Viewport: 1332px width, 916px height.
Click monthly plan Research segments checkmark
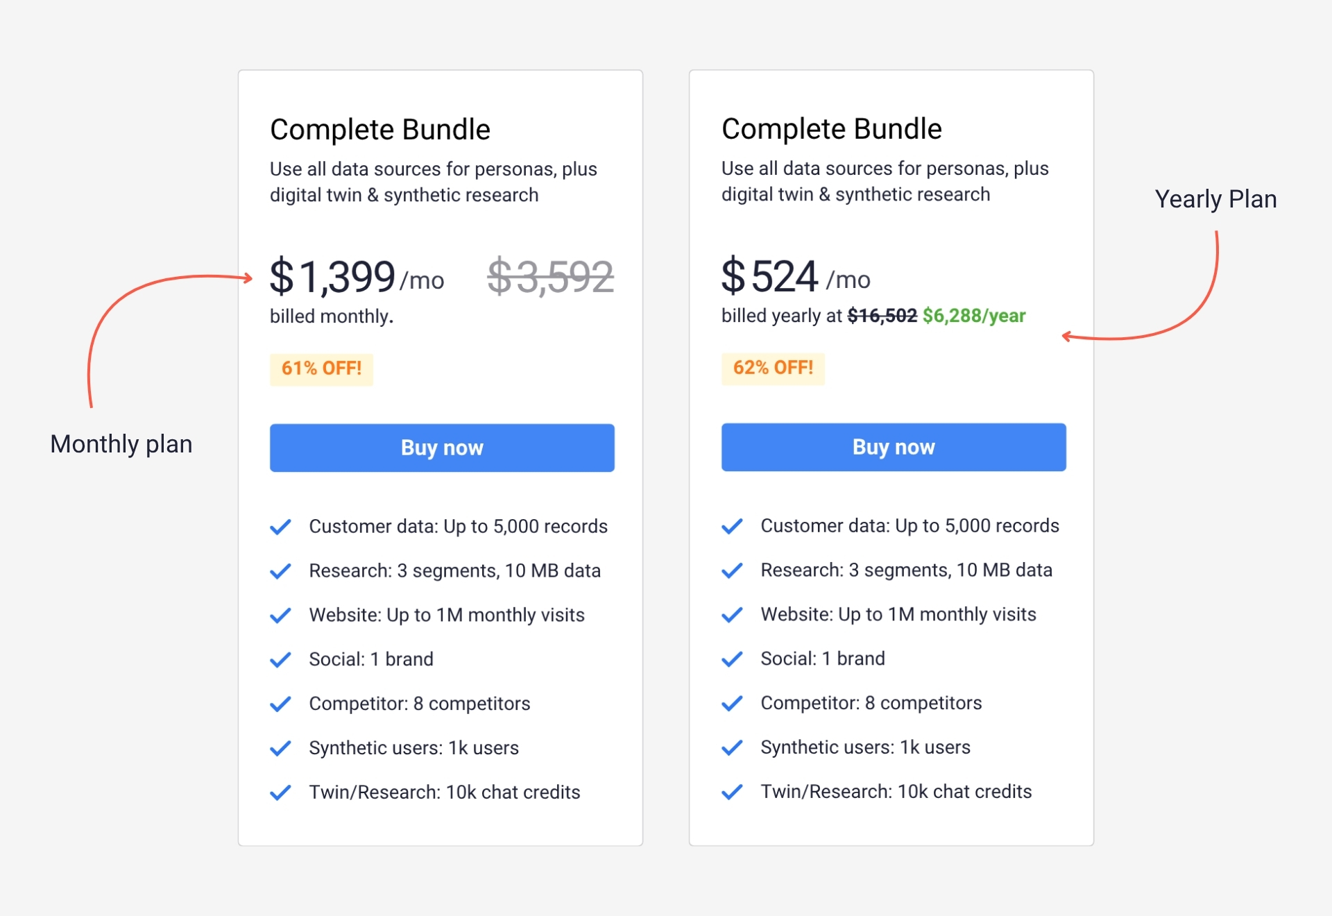click(280, 572)
